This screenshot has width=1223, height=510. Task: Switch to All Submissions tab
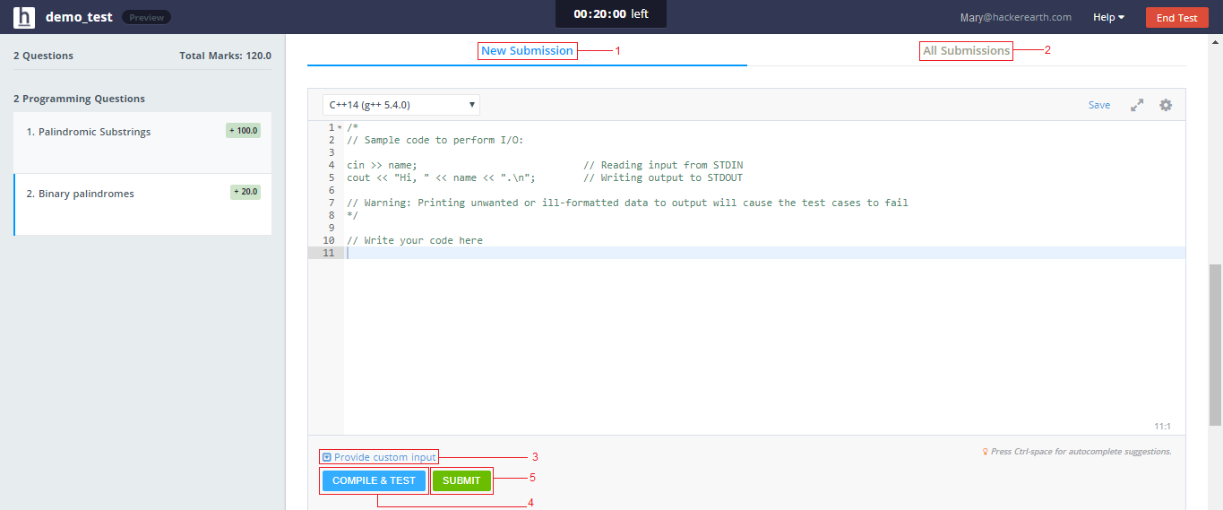[x=966, y=51]
